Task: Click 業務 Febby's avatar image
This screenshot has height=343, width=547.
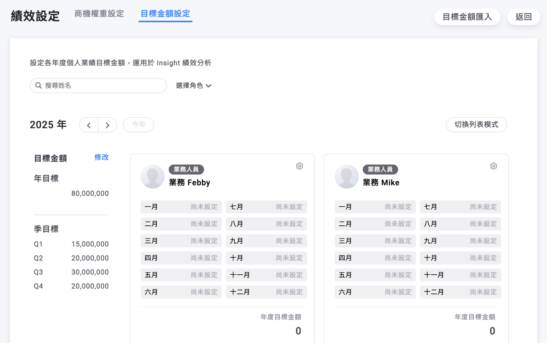Action: pyautogui.click(x=152, y=176)
